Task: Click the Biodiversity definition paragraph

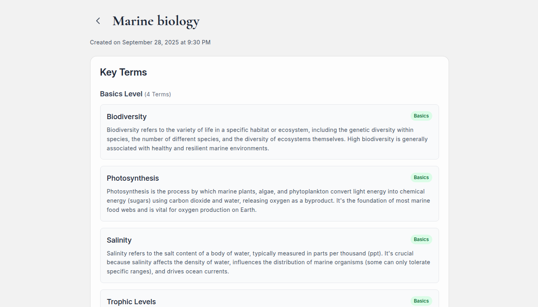Action: coord(267,139)
